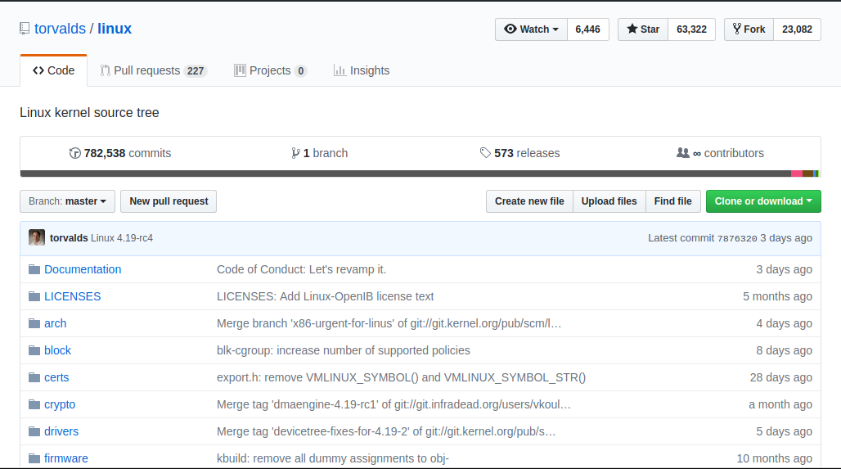The width and height of the screenshot is (841, 469).
Task: Click the eye icon on the Watch button
Action: [510, 29]
